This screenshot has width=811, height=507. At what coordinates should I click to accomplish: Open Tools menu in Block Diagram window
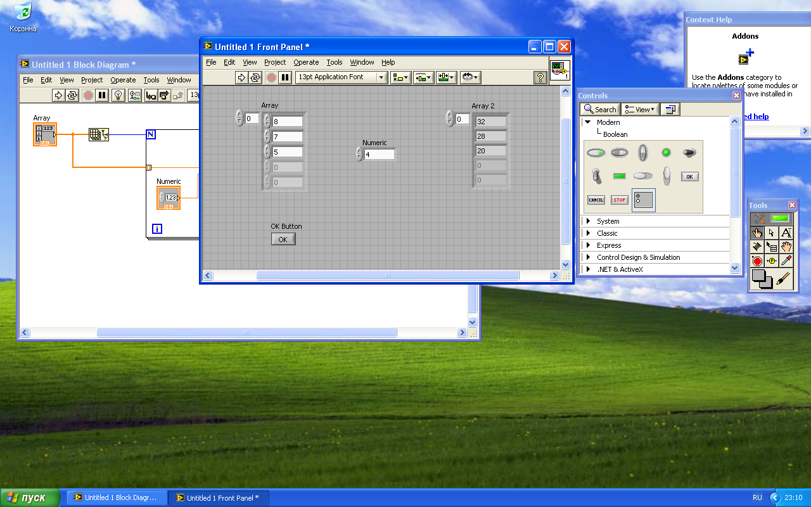point(151,80)
